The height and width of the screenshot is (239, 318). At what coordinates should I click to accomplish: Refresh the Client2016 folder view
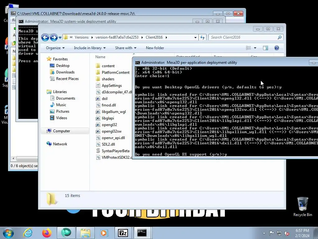coord(202,37)
